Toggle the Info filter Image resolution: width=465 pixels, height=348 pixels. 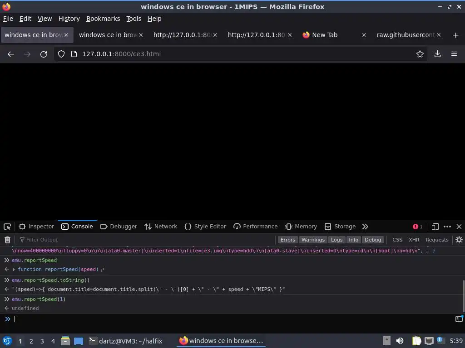tap(353, 240)
